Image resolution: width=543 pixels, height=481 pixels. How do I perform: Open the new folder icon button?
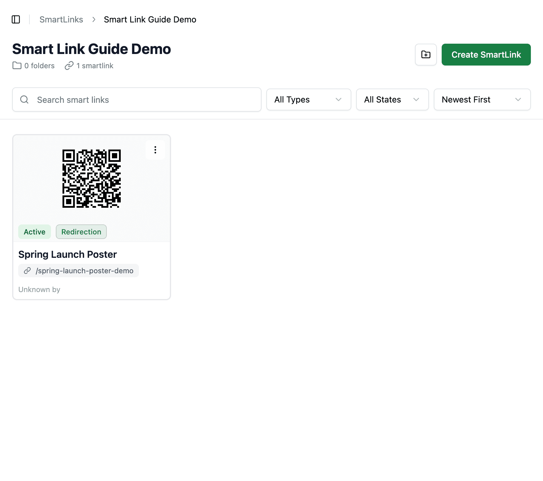426,55
